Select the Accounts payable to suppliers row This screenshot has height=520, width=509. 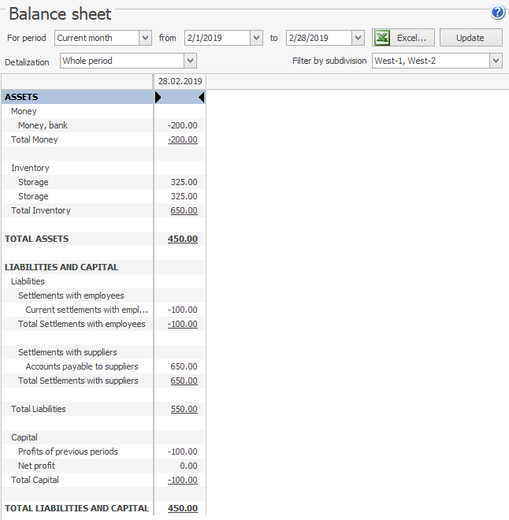pyautogui.click(x=82, y=366)
